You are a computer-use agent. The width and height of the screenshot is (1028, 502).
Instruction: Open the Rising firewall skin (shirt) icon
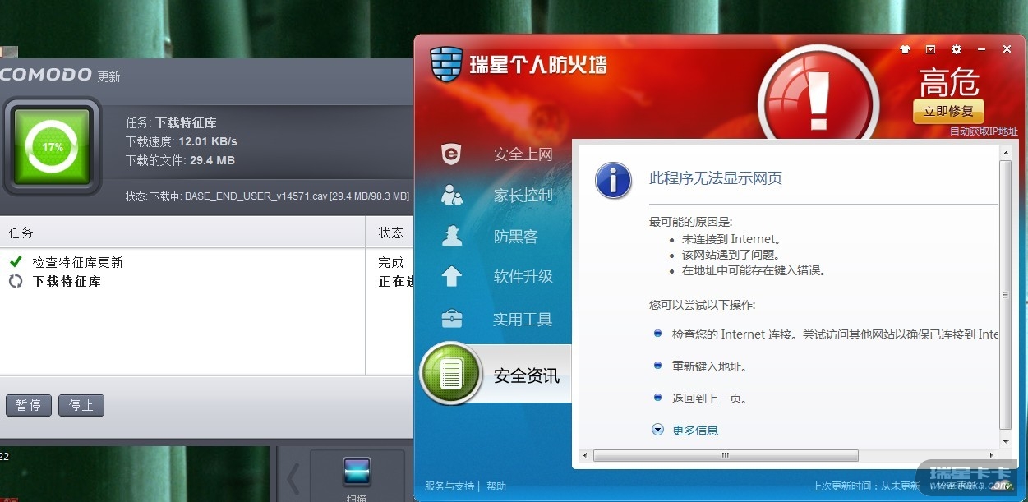click(x=906, y=49)
